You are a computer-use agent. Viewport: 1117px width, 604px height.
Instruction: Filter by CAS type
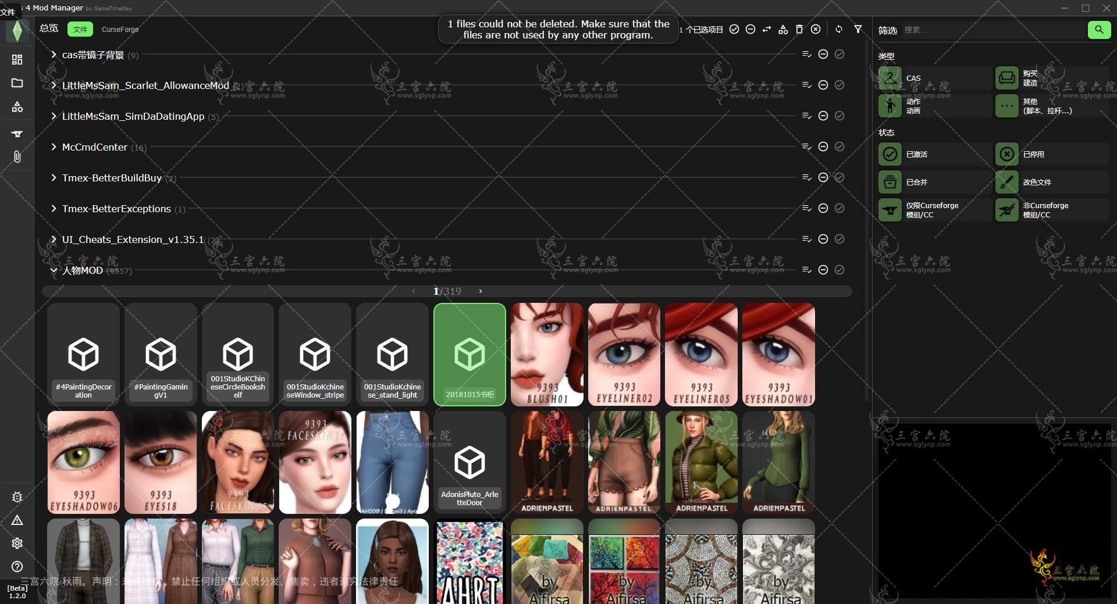934,78
